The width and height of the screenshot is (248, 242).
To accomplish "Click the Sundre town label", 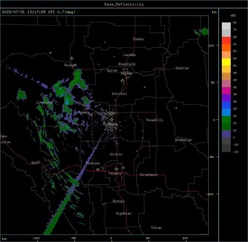I will pos(84,112).
